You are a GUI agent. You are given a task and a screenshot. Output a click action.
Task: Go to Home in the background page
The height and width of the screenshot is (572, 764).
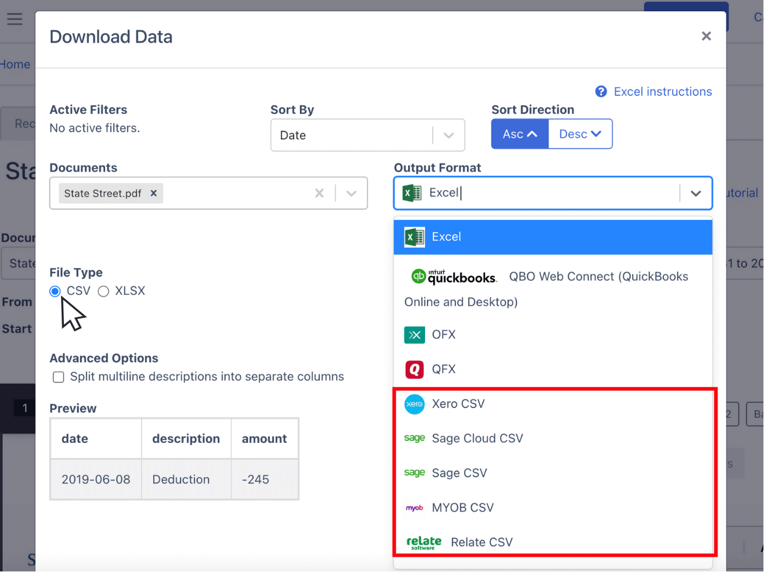pyautogui.click(x=15, y=65)
